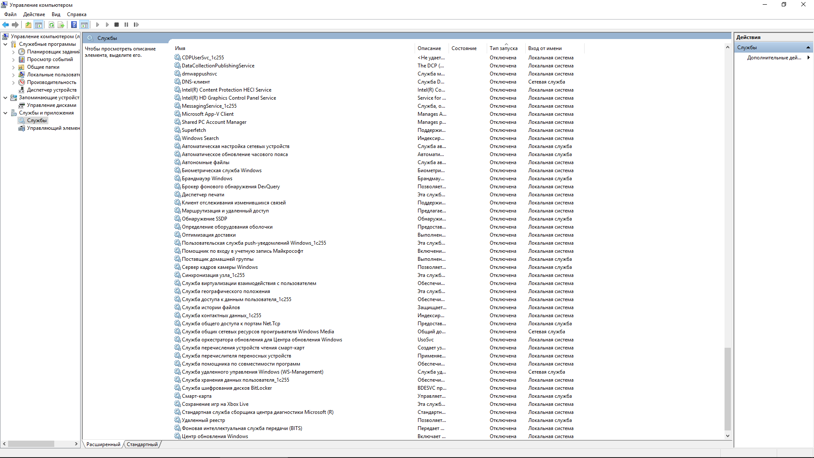
Task: Click the Stop service square icon
Action: [x=117, y=25]
